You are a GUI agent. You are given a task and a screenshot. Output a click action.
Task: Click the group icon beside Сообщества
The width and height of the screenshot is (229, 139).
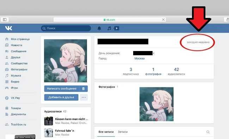pos(7,63)
